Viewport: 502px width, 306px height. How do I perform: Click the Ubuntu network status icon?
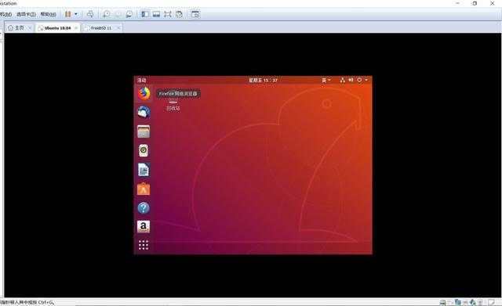(343, 80)
